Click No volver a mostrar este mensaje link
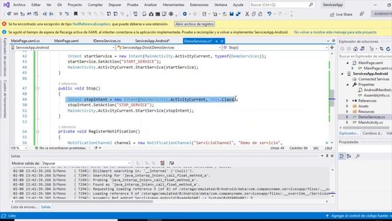392x221 pixels. click(x=335, y=32)
